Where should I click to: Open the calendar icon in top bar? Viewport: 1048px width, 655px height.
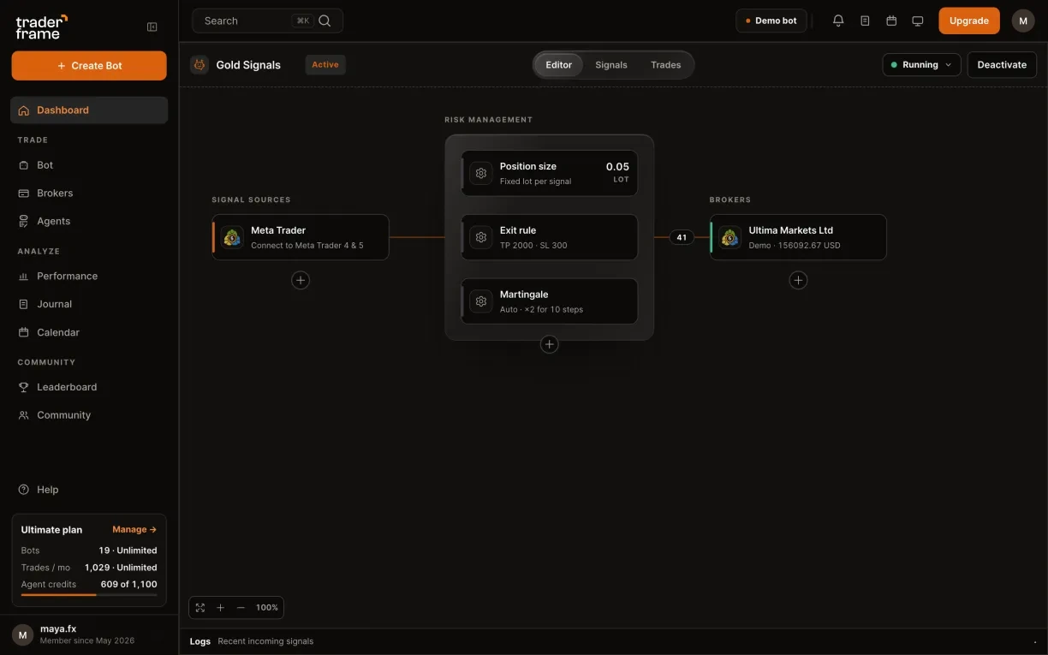pos(891,21)
